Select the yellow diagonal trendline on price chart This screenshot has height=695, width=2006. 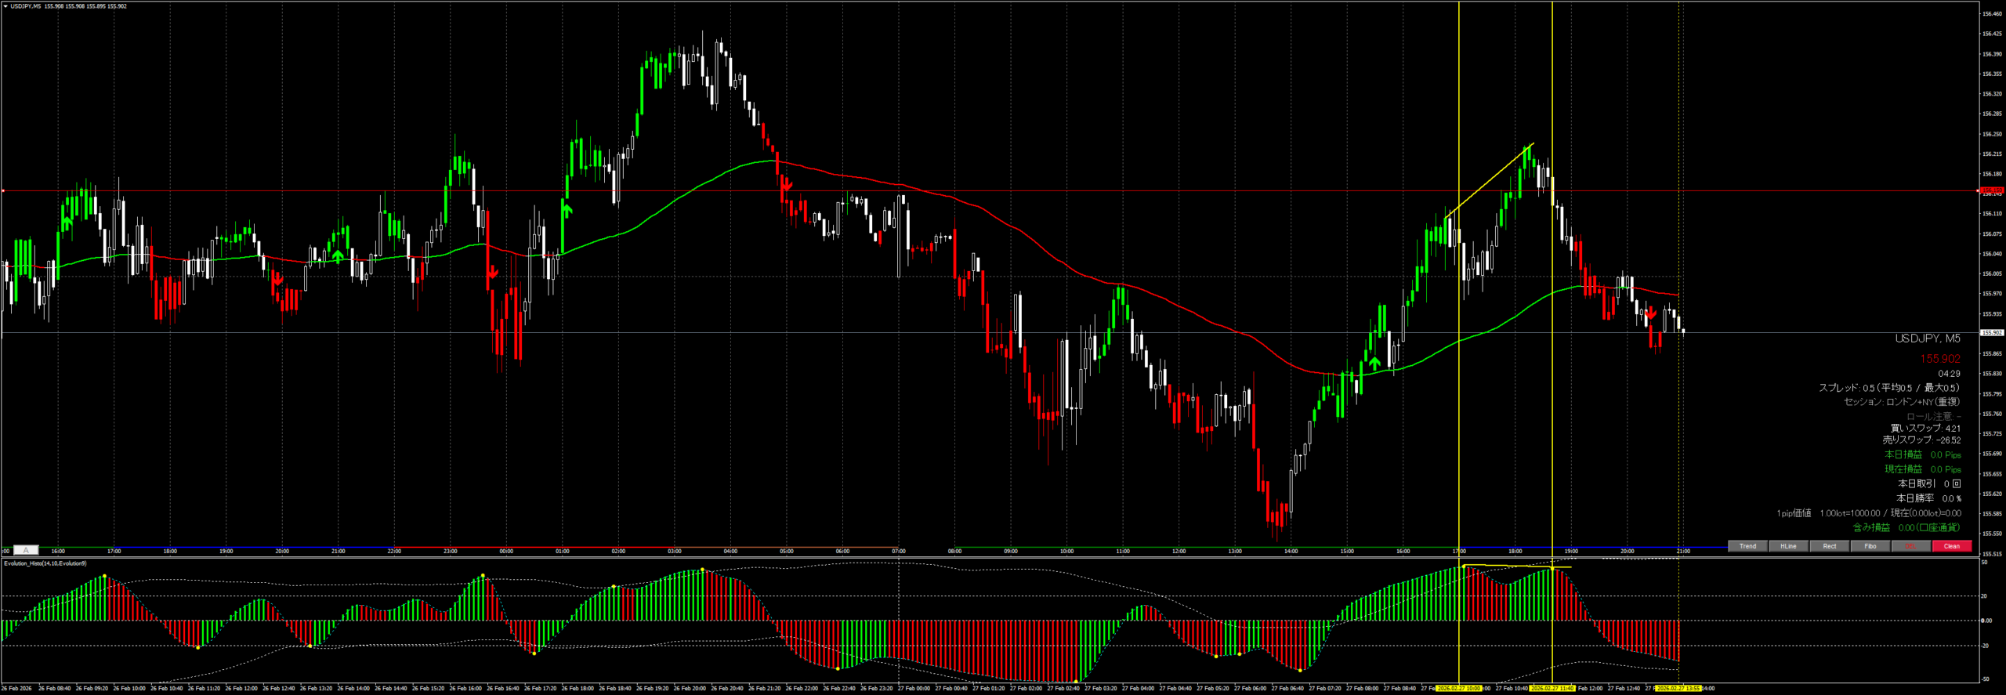coord(1489,180)
